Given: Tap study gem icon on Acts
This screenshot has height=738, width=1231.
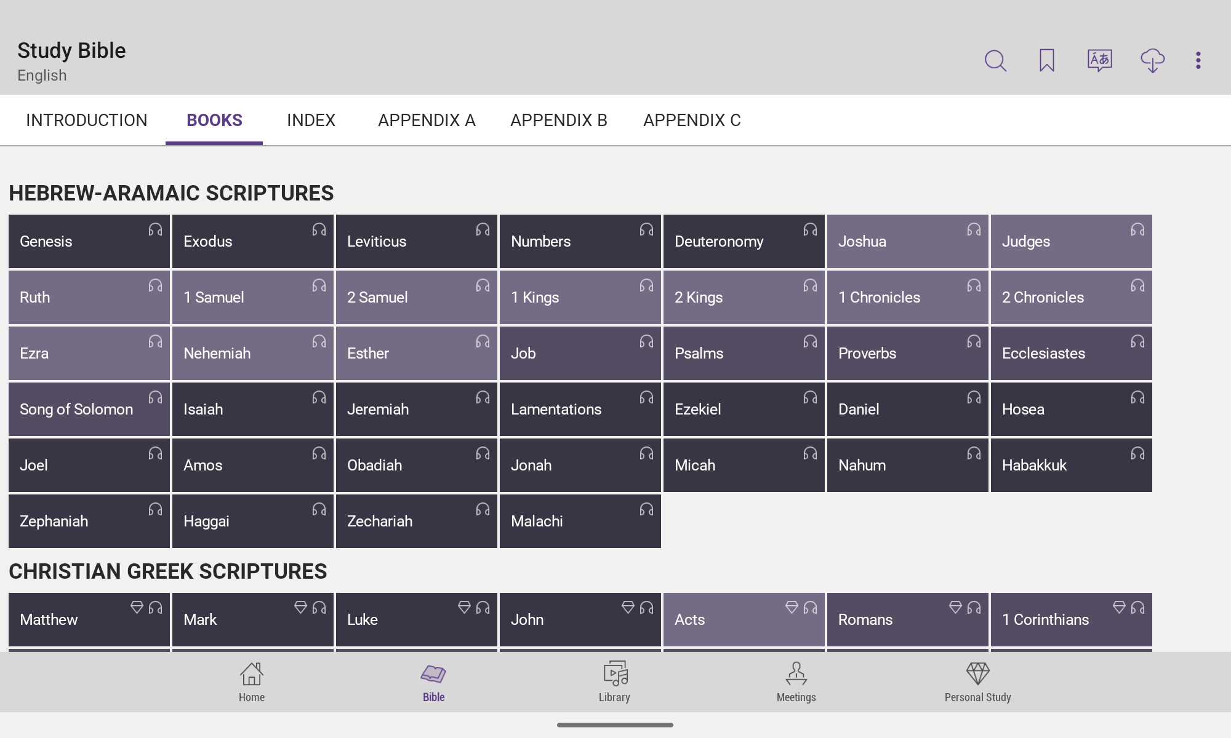Looking at the screenshot, I should click(792, 608).
